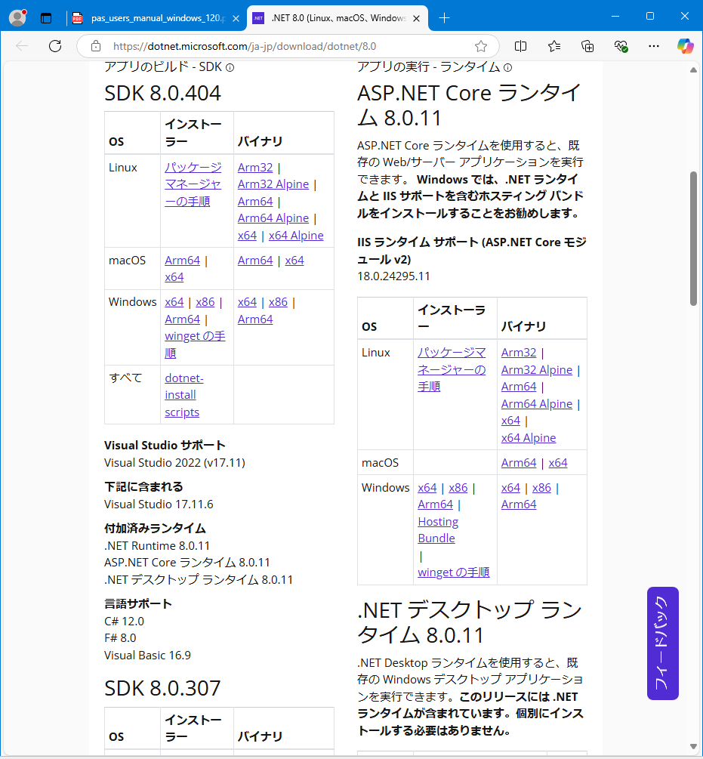Click scrollbar up arrow
This screenshot has width=703, height=759.
(693, 70)
